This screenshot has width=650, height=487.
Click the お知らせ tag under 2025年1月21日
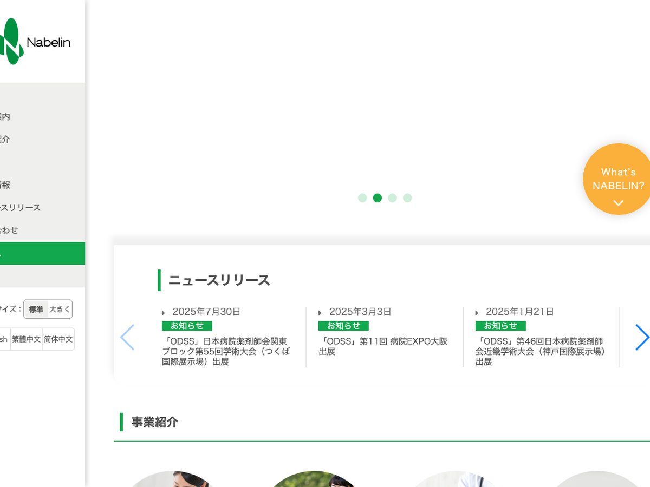coord(500,326)
